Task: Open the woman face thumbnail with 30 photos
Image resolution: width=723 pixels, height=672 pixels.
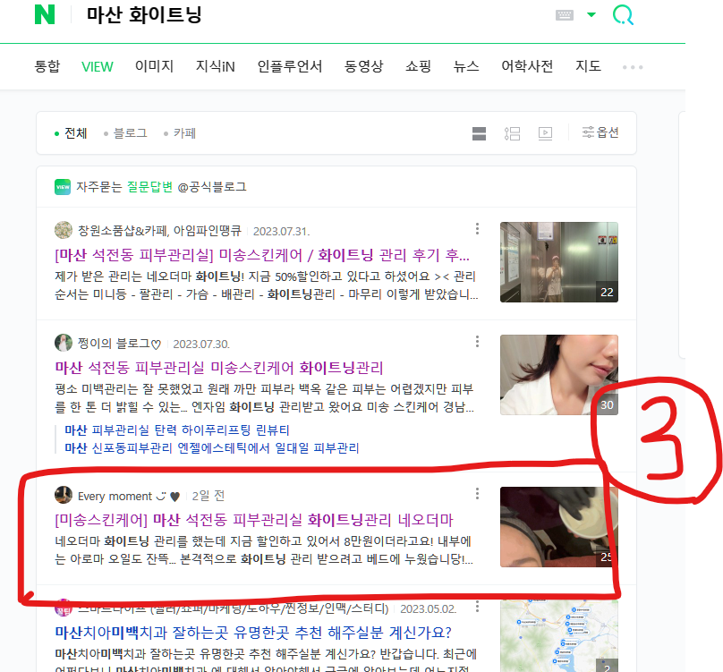Action: (x=559, y=375)
